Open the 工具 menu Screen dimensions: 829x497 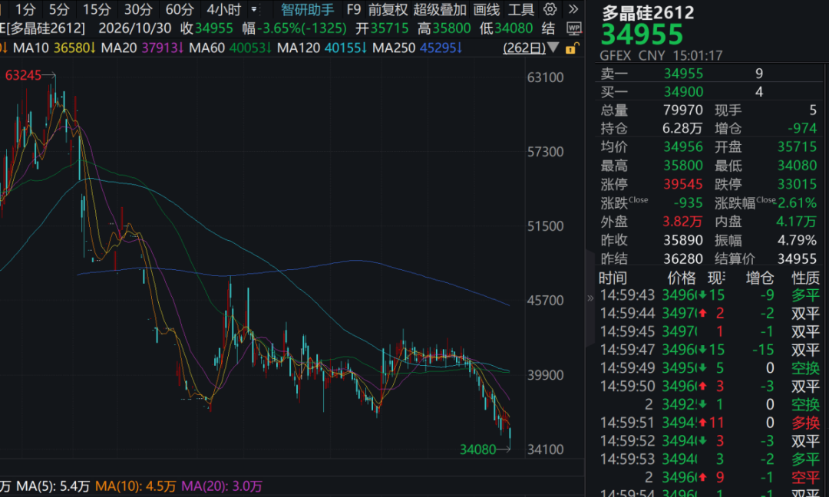[x=520, y=9]
